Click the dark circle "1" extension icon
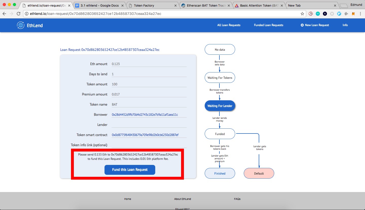Viewport: 365px width, 210px height. click(x=325, y=14)
